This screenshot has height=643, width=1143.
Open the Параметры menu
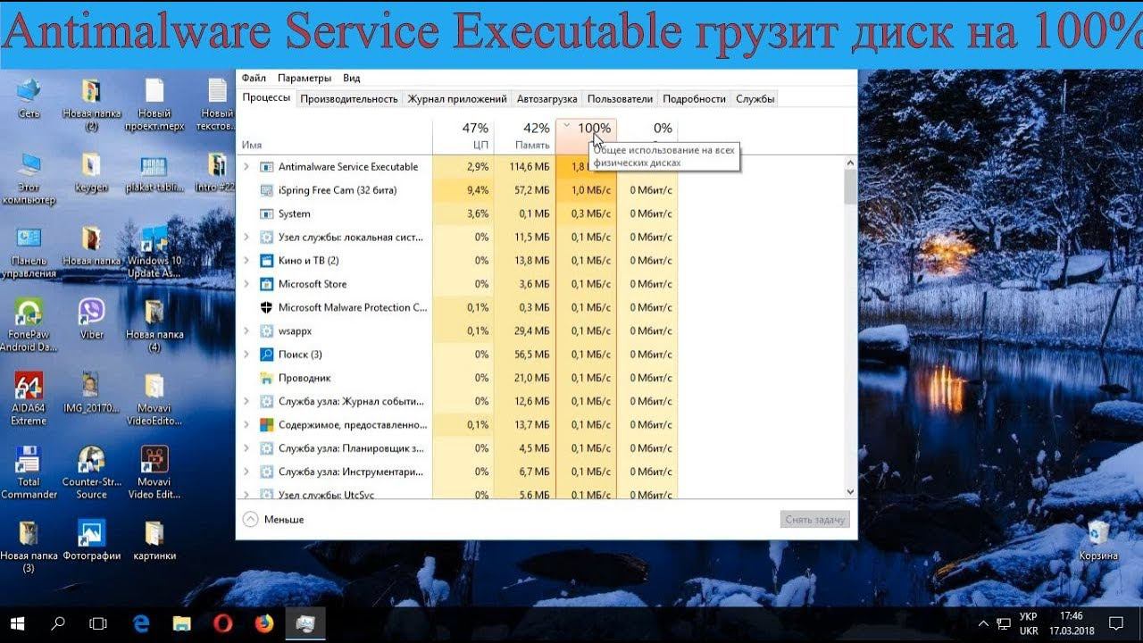304,78
